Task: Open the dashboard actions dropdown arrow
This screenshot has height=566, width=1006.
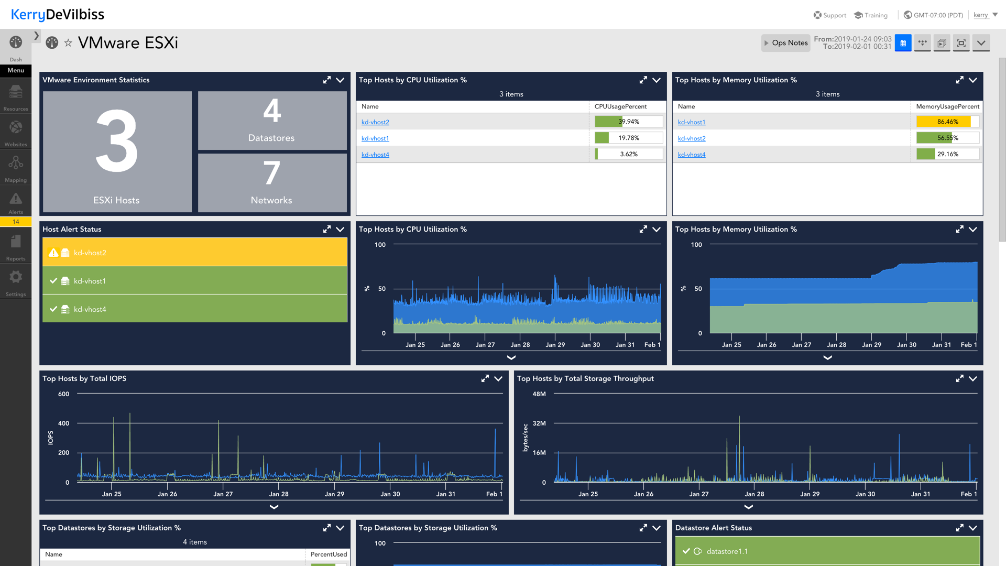Action: 981,43
